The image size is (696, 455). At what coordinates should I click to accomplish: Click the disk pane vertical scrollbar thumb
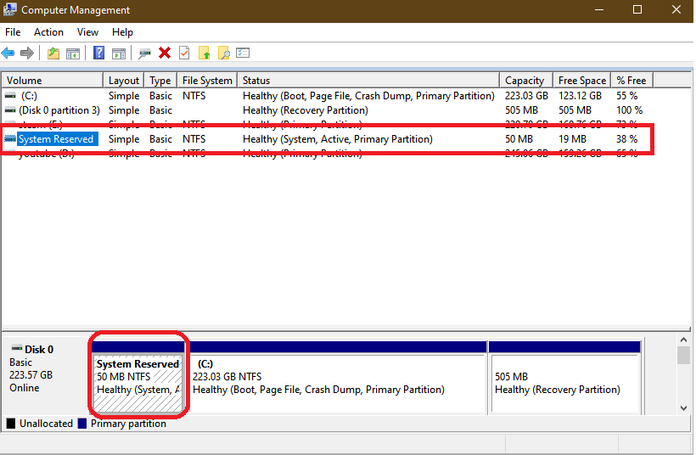pos(683,355)
